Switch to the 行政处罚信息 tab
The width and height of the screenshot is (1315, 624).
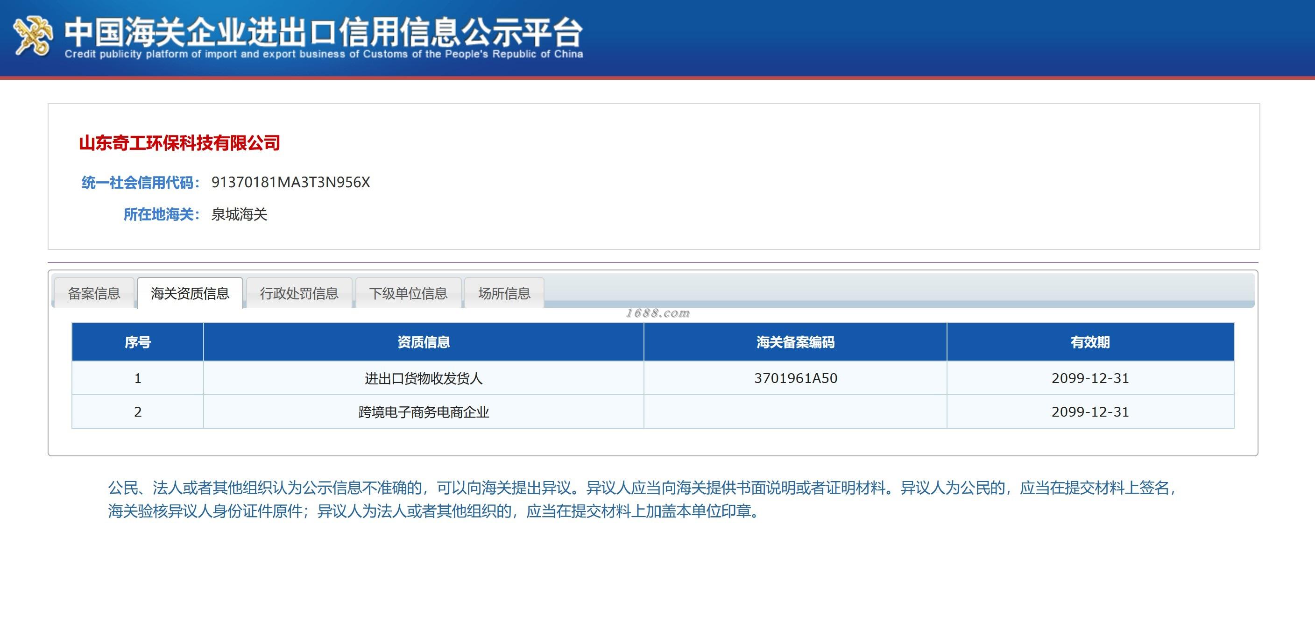(299, 293)
